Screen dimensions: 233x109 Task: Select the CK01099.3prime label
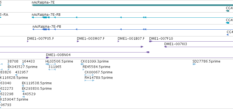click(95, 61)
